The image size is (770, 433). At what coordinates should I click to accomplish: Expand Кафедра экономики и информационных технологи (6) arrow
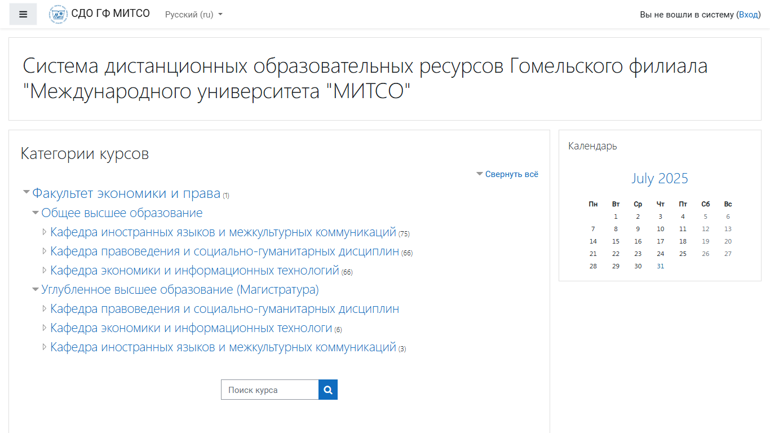(x=45, y=328)
